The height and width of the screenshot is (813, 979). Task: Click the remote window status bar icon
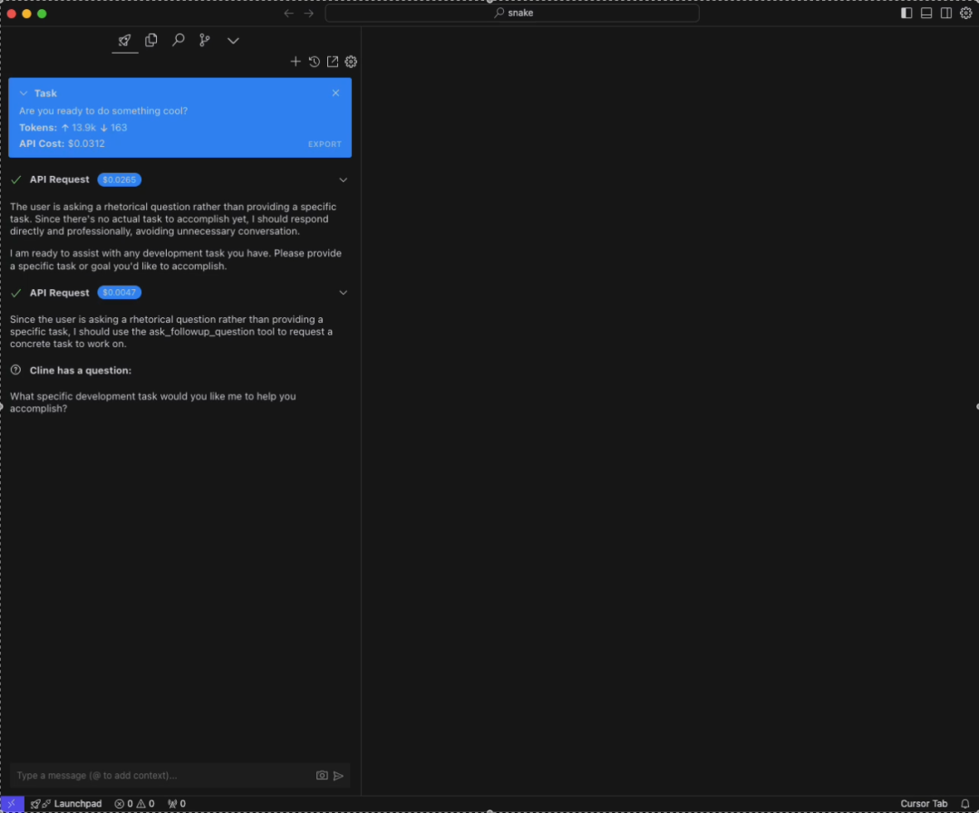12,804
